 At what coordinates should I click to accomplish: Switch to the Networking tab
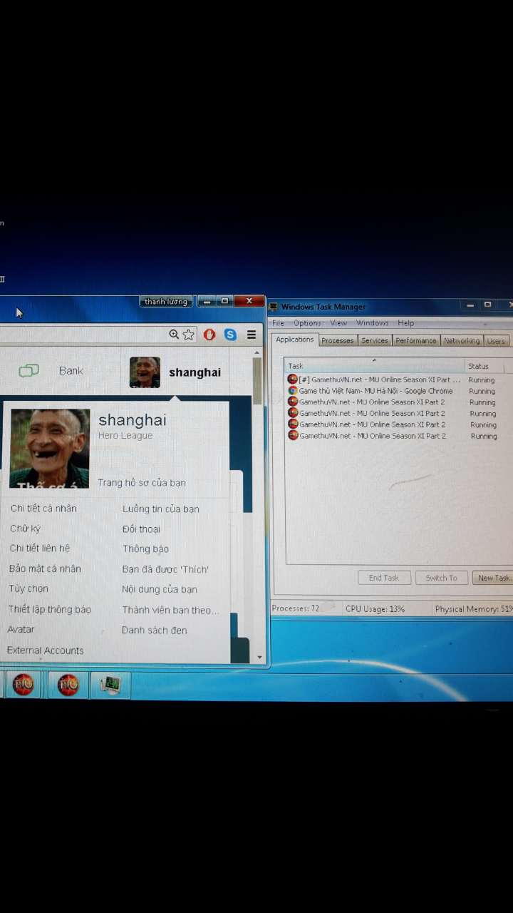click(462, 341)
